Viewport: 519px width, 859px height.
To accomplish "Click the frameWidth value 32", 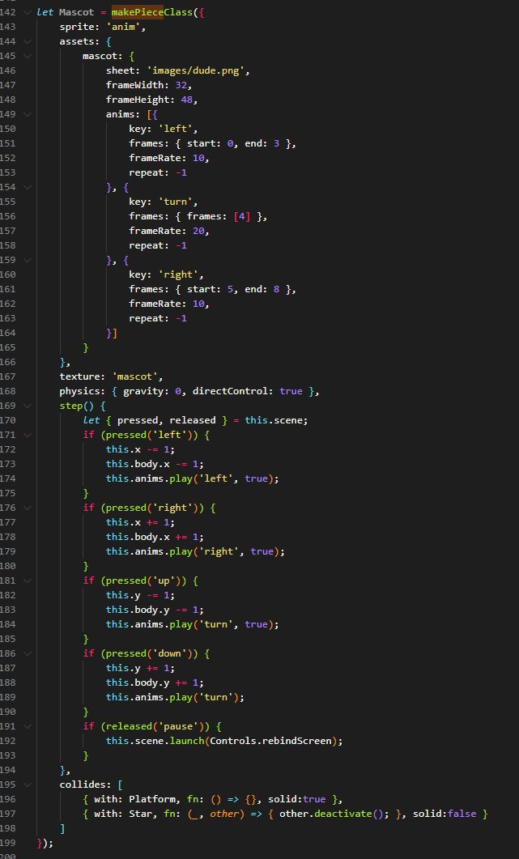I will tap(191, 85).
